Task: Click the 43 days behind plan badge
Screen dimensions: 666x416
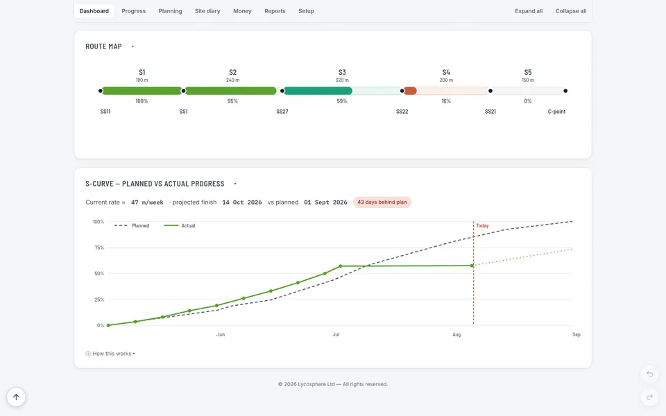Action: pos(382,202)
